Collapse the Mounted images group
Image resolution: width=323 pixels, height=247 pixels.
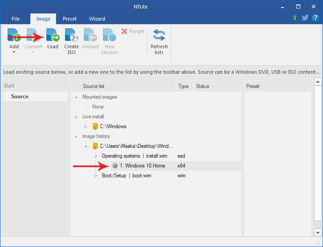click(76, 97)
